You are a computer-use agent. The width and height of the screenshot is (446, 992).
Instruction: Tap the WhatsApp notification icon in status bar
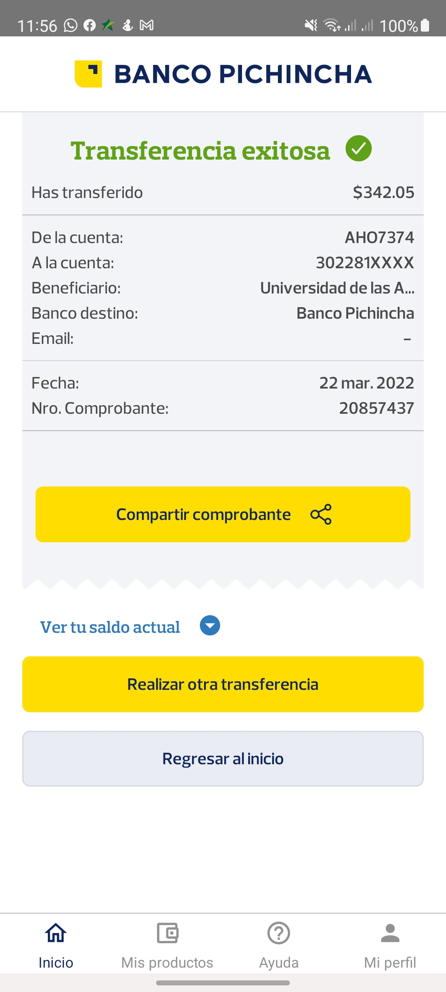(71, 26)
